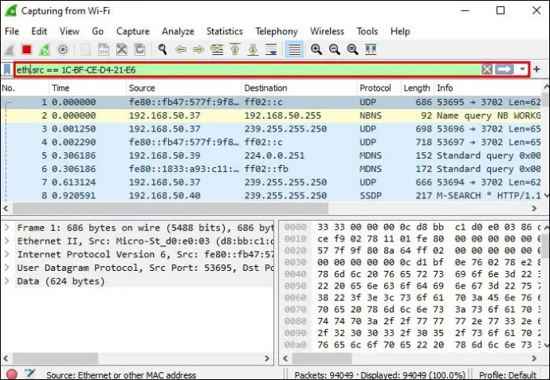Image resolution: width=550 pixels, height=380 pixels.
Task: Restart the current capture
Action: point(45,49)
